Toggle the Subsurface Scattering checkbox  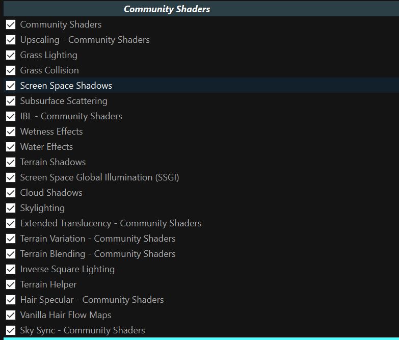click(x=11, y=101)
